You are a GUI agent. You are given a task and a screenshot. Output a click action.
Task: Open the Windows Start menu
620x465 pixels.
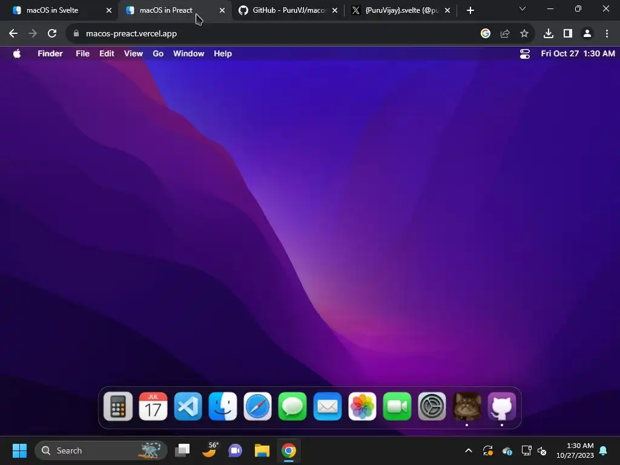click(19, 450)
